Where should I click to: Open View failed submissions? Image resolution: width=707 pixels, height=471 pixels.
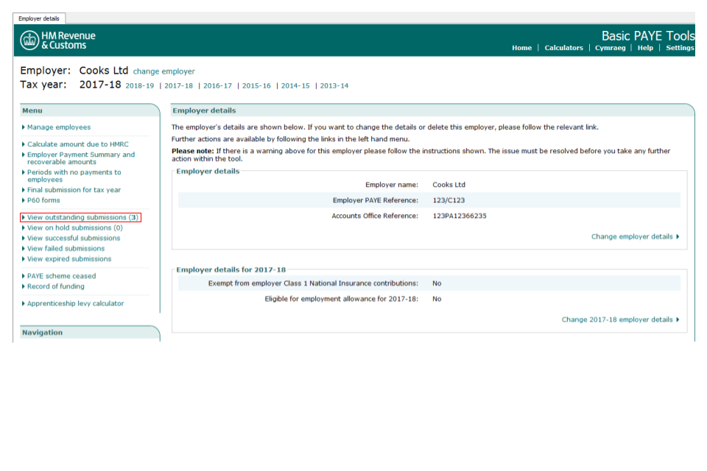(x=66, y=248)
